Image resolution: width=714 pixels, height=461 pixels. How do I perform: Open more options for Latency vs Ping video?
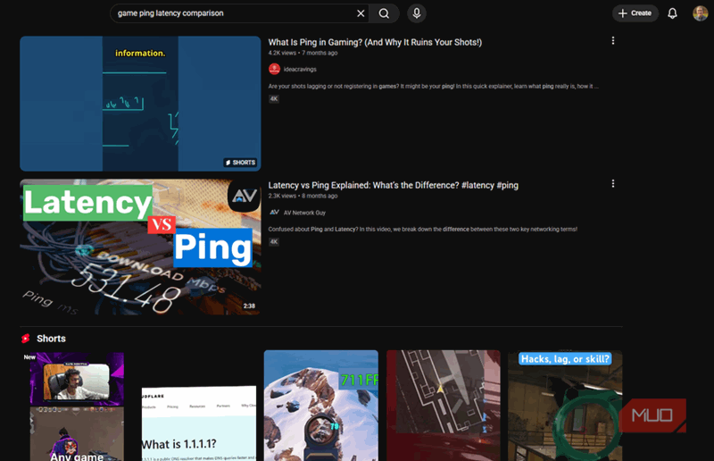612,184
